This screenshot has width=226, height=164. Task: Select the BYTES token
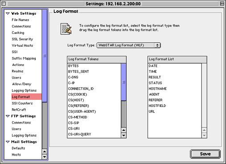[73, 66]
